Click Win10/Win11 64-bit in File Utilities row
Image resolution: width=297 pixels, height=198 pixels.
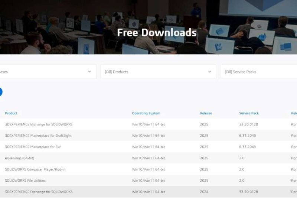(x=148, y=181)
